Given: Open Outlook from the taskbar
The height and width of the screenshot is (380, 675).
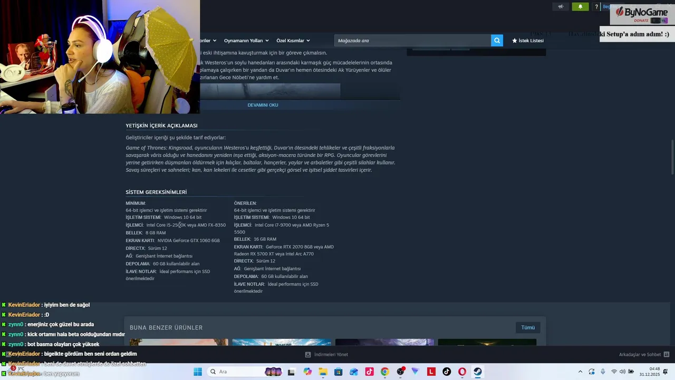Looking at the screenshot, I should (354, 372).
